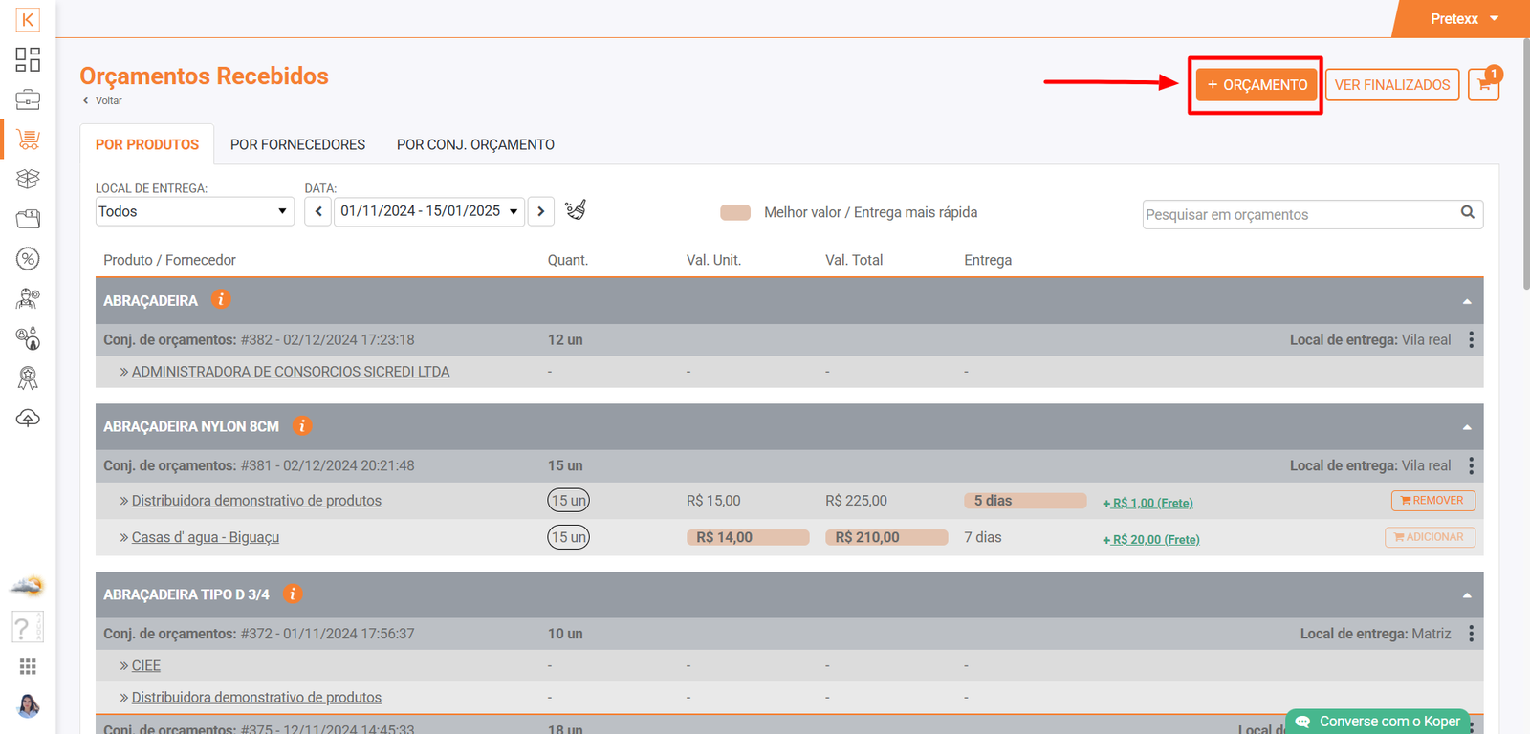Viewport: 1530px width, 734px height.
Task: Click info icon next to ABRAÇADEIRA NYLON 8CM
Action: tap(302, 426)
